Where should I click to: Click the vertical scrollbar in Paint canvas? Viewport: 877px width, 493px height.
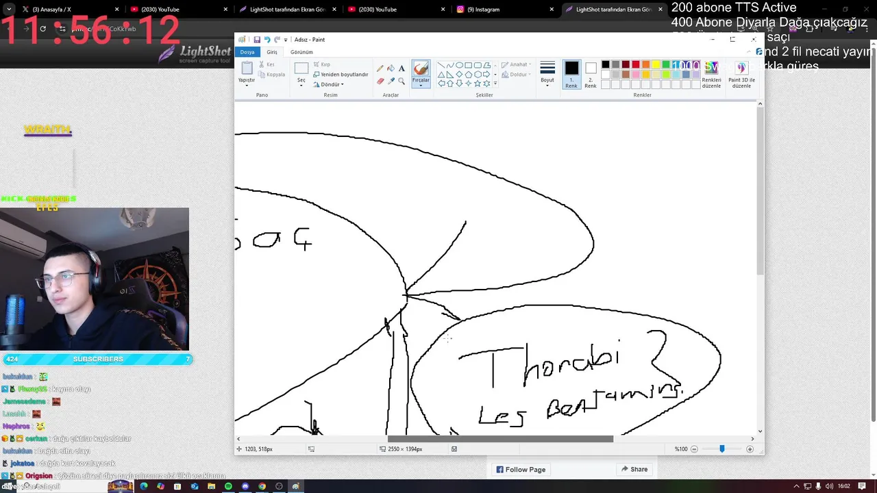(x=760, y=192)
